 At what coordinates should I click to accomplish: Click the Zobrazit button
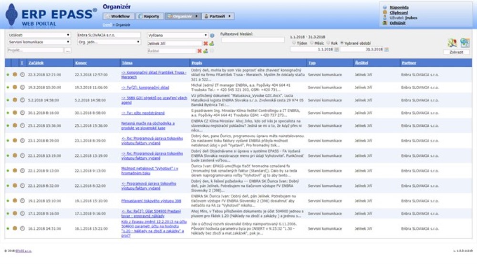456,52
